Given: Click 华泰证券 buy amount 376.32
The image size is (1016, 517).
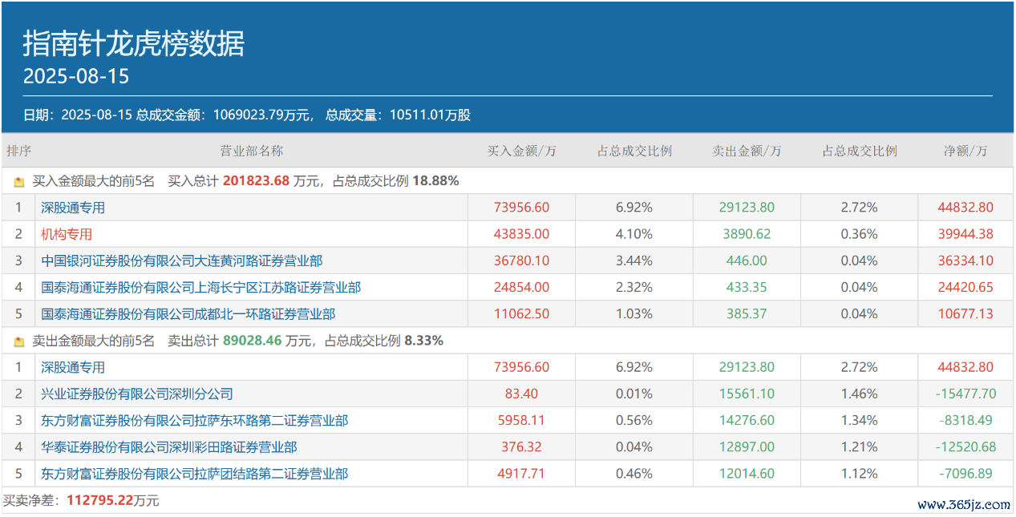Looking at the screenshot, I should coord(522,446).
